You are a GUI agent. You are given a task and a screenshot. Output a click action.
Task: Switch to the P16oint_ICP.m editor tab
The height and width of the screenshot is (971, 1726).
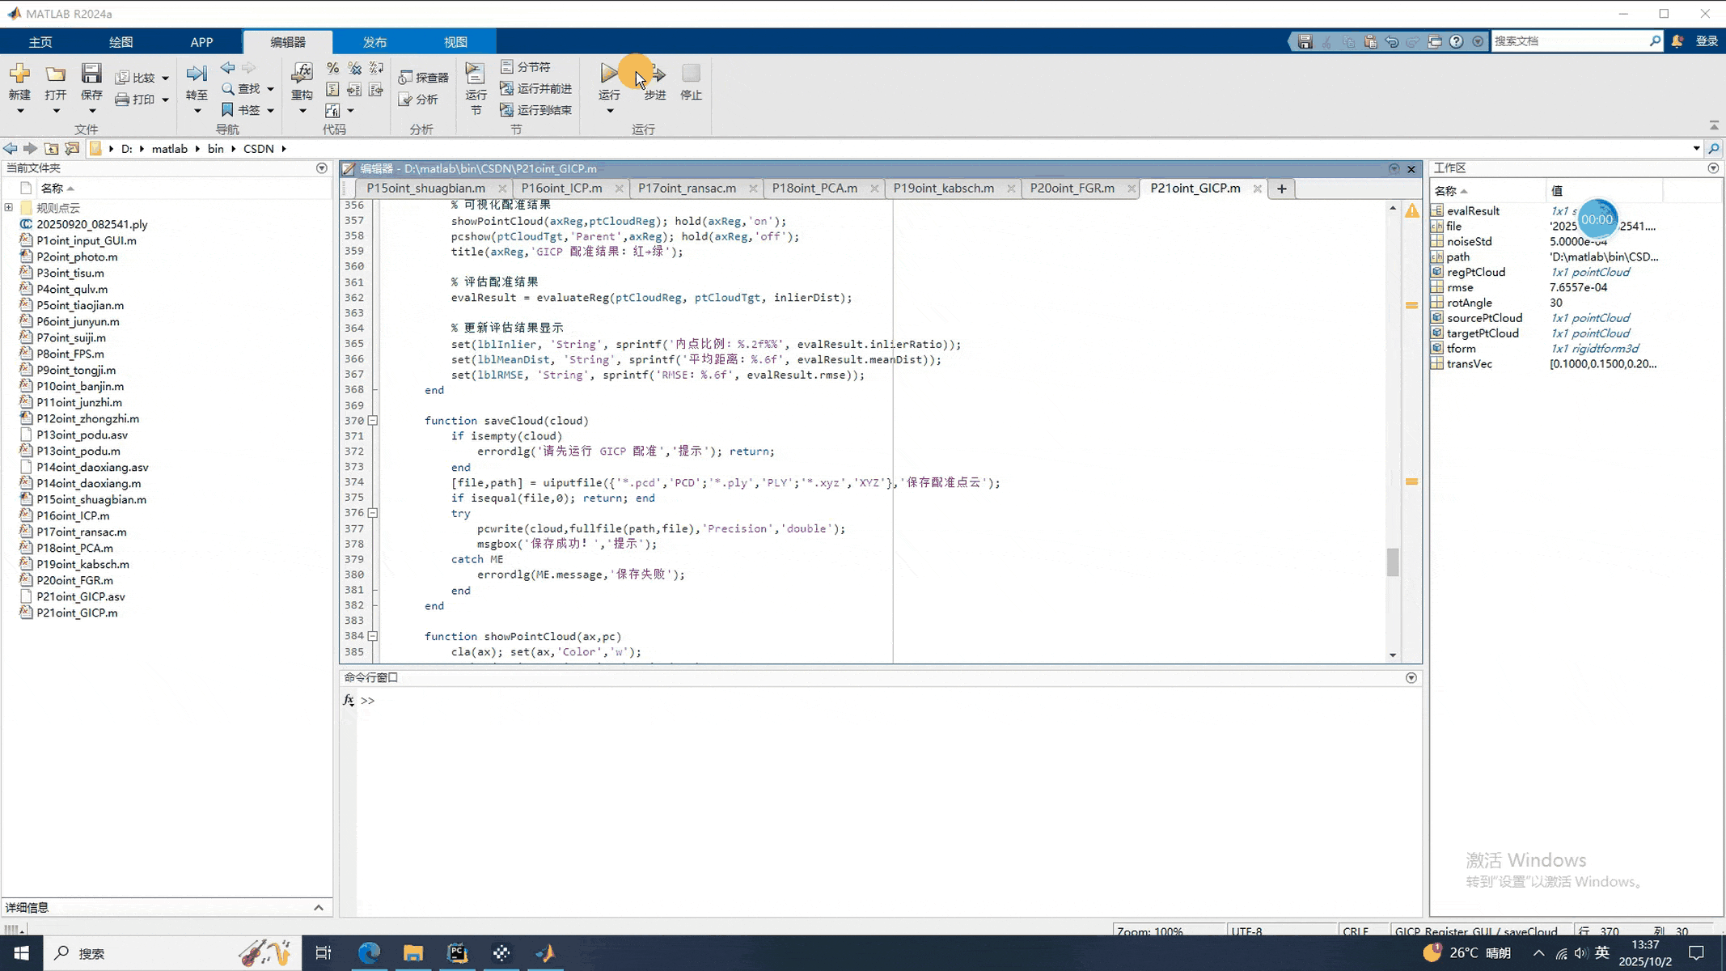561,188
